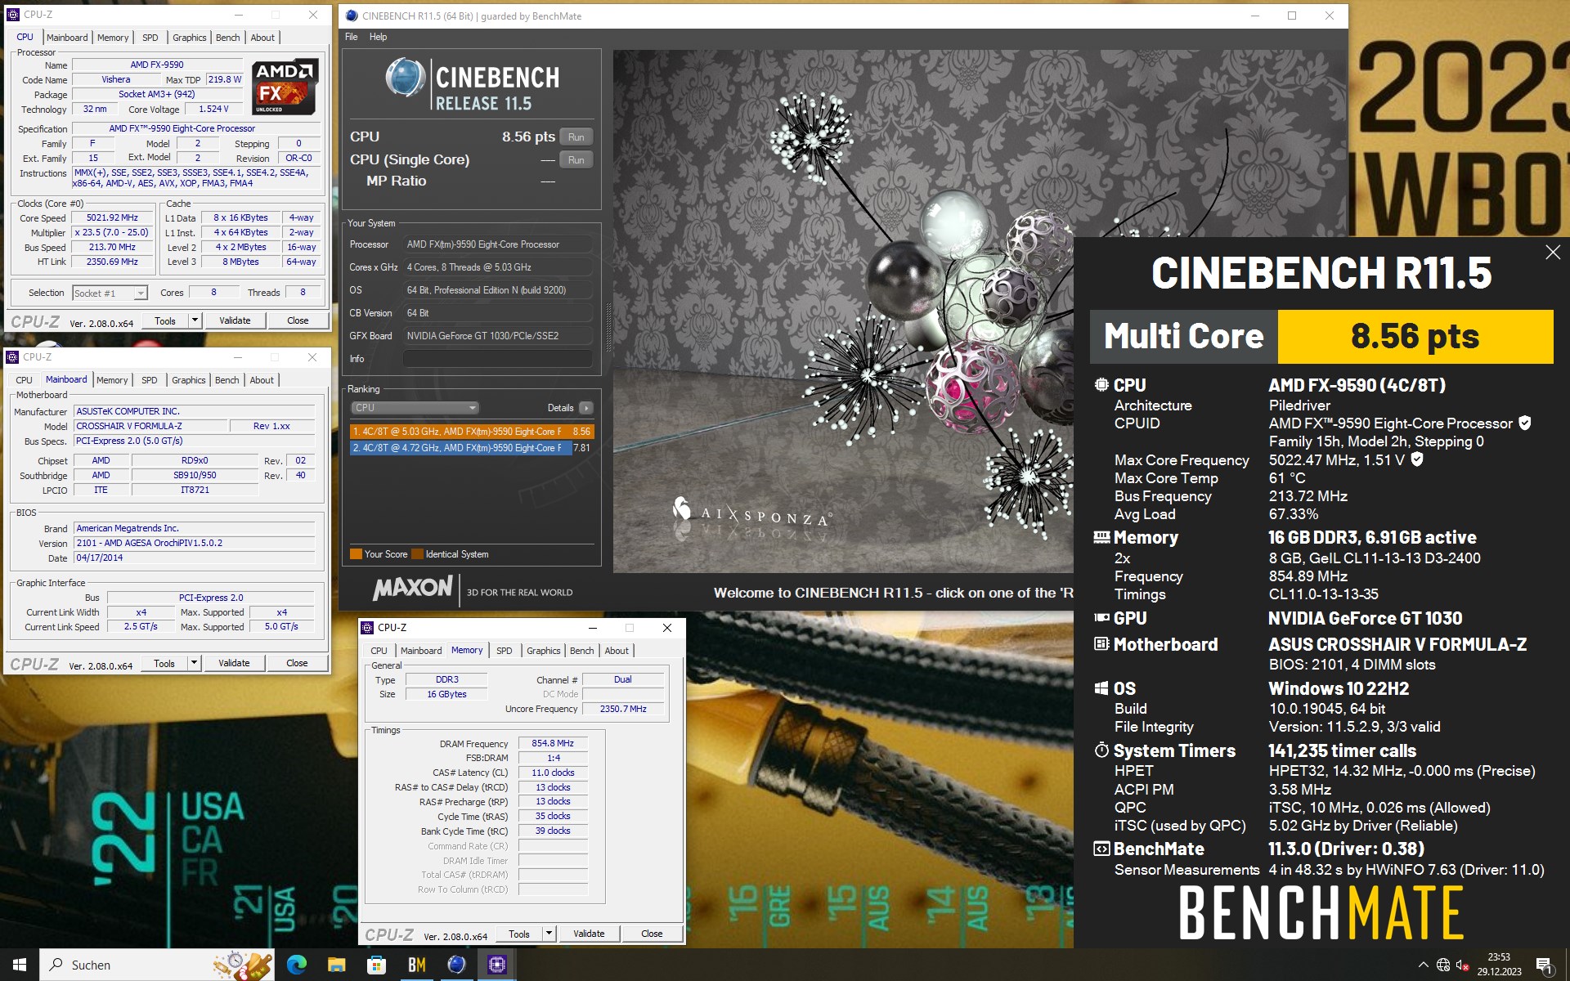Click the AMD FX logo in CPU-Z
This screenshot has width=1570, height=981.
point(284,87)
